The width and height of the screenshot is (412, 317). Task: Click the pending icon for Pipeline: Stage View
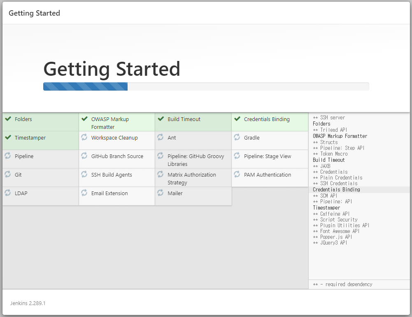(237, 156)
